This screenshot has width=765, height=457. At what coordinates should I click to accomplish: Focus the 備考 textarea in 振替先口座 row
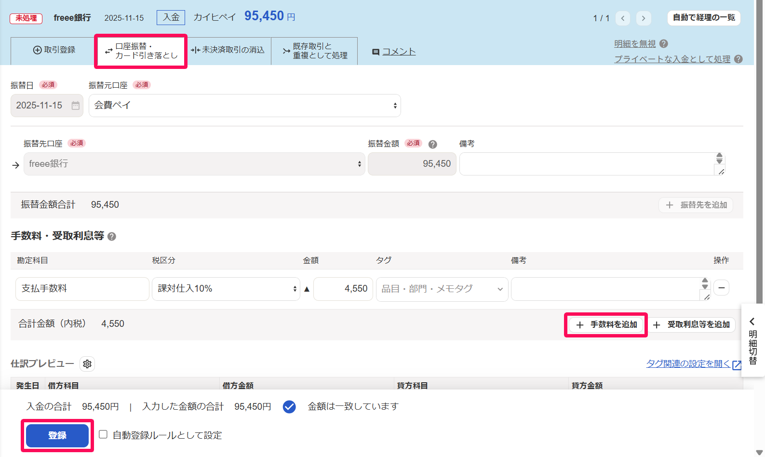coord(592,164)
